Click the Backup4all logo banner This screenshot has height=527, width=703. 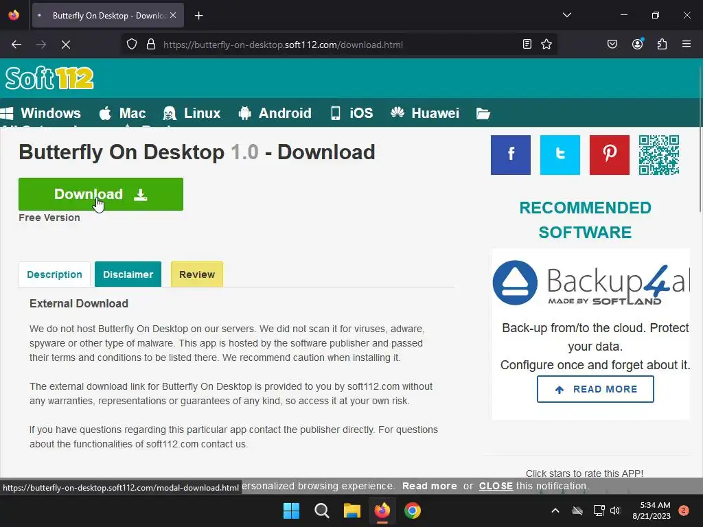[591, 283]
